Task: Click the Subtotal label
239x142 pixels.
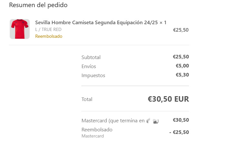Action: tap(91, 57)
